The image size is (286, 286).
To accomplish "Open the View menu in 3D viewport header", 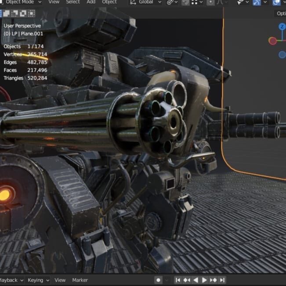I will [x=54, y=2].
